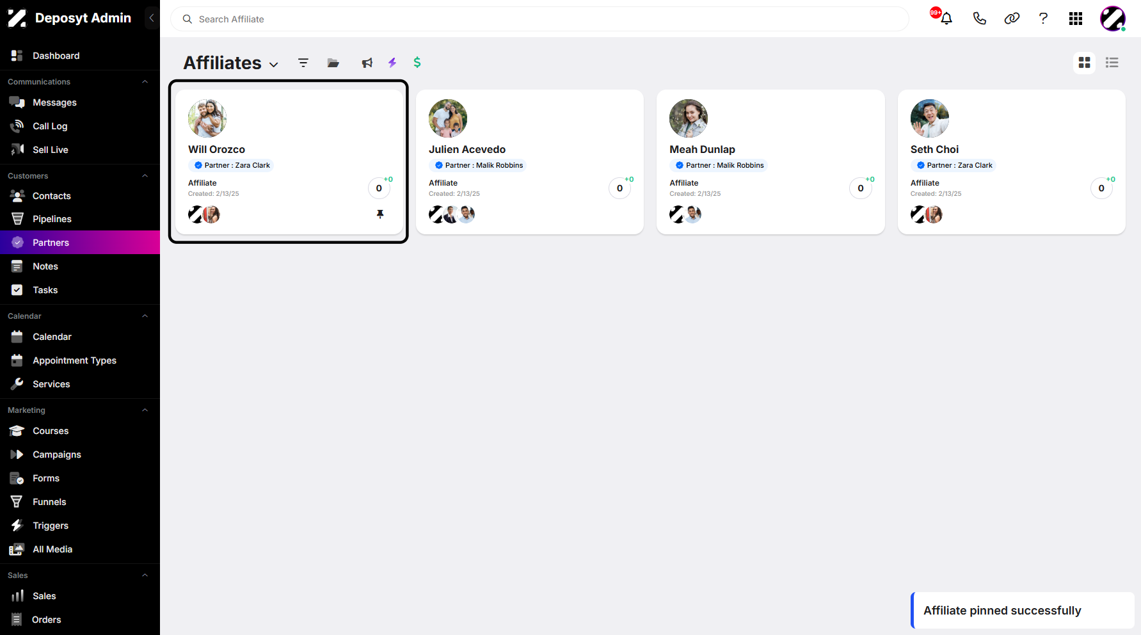Click Seth Choi's profile photo
The width and height of the screenshot is (1141, 635).
(x=930, y=118)
